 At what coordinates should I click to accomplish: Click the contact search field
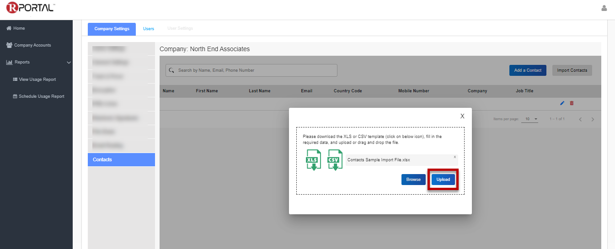pyautogui.click(x=251, y=70)
